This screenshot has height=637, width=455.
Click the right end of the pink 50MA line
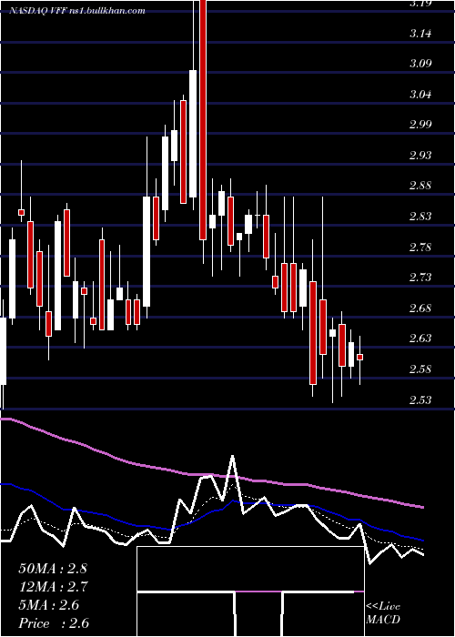point(422,507)
